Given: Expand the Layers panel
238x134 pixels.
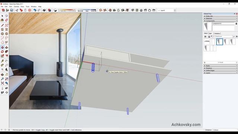Looking at the screenshot, I should 220,73.
